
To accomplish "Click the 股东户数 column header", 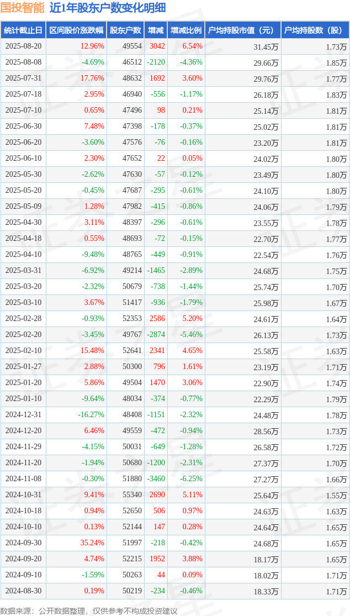I will coord(125,30).
